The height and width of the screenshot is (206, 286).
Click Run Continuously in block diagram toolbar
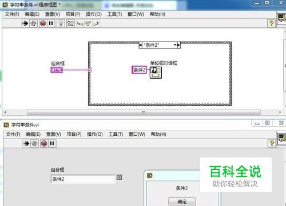(33, 23)
